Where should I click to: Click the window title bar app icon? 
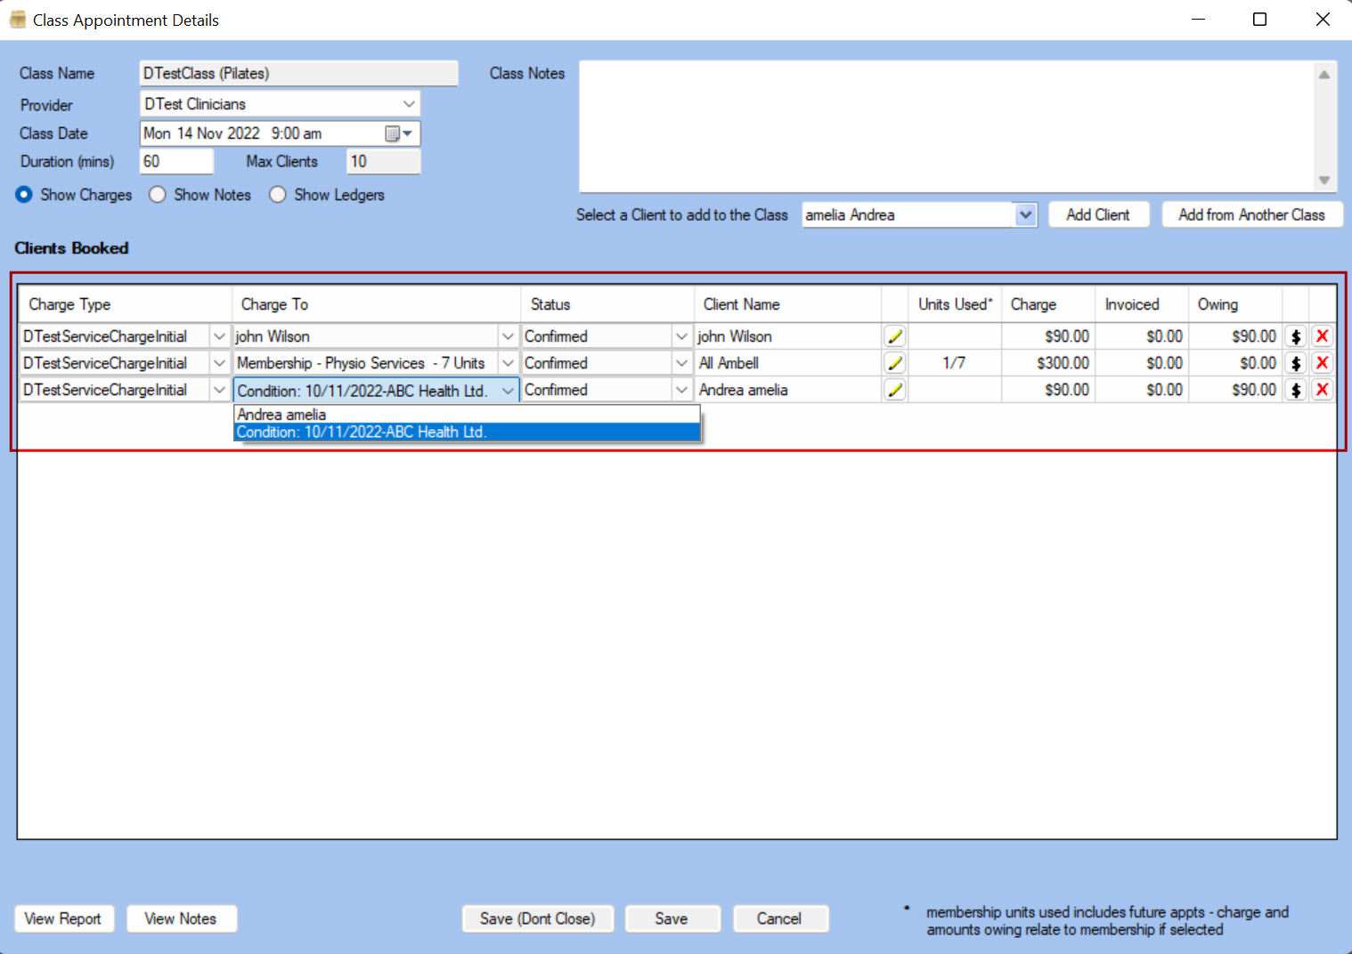17,20
